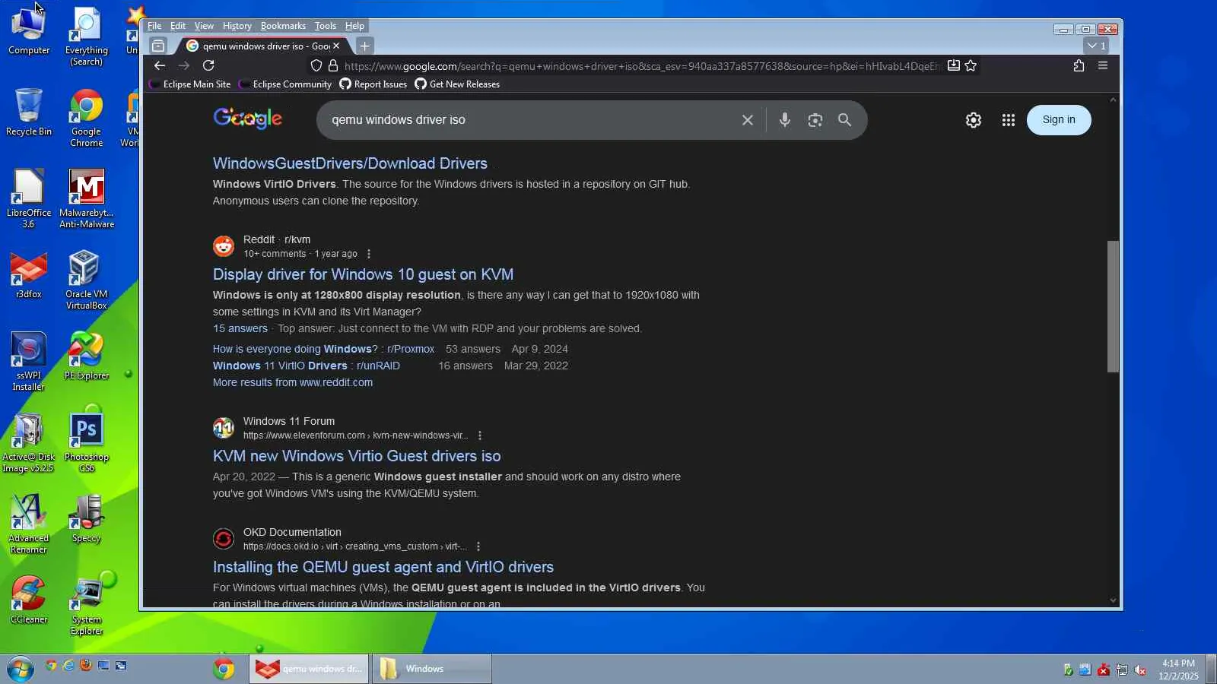Click the pinned Chrome icon in the taskbar
The width and height of the screenshot is (1217, 684).
224,669
